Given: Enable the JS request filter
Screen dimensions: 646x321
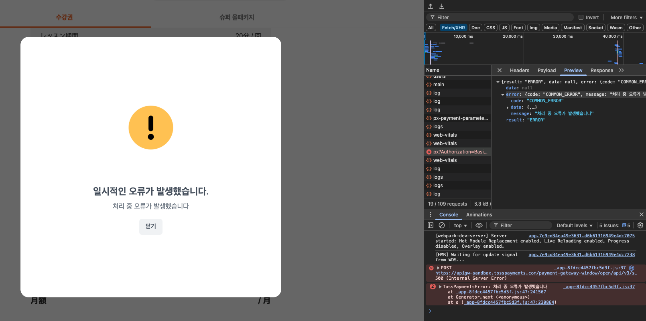Looking at the screenshot, I should (x=504, y=28).
